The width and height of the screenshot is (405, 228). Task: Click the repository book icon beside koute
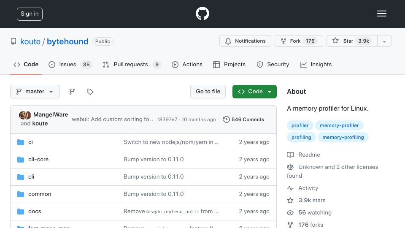pyautogui.click(x=13, y=41)
